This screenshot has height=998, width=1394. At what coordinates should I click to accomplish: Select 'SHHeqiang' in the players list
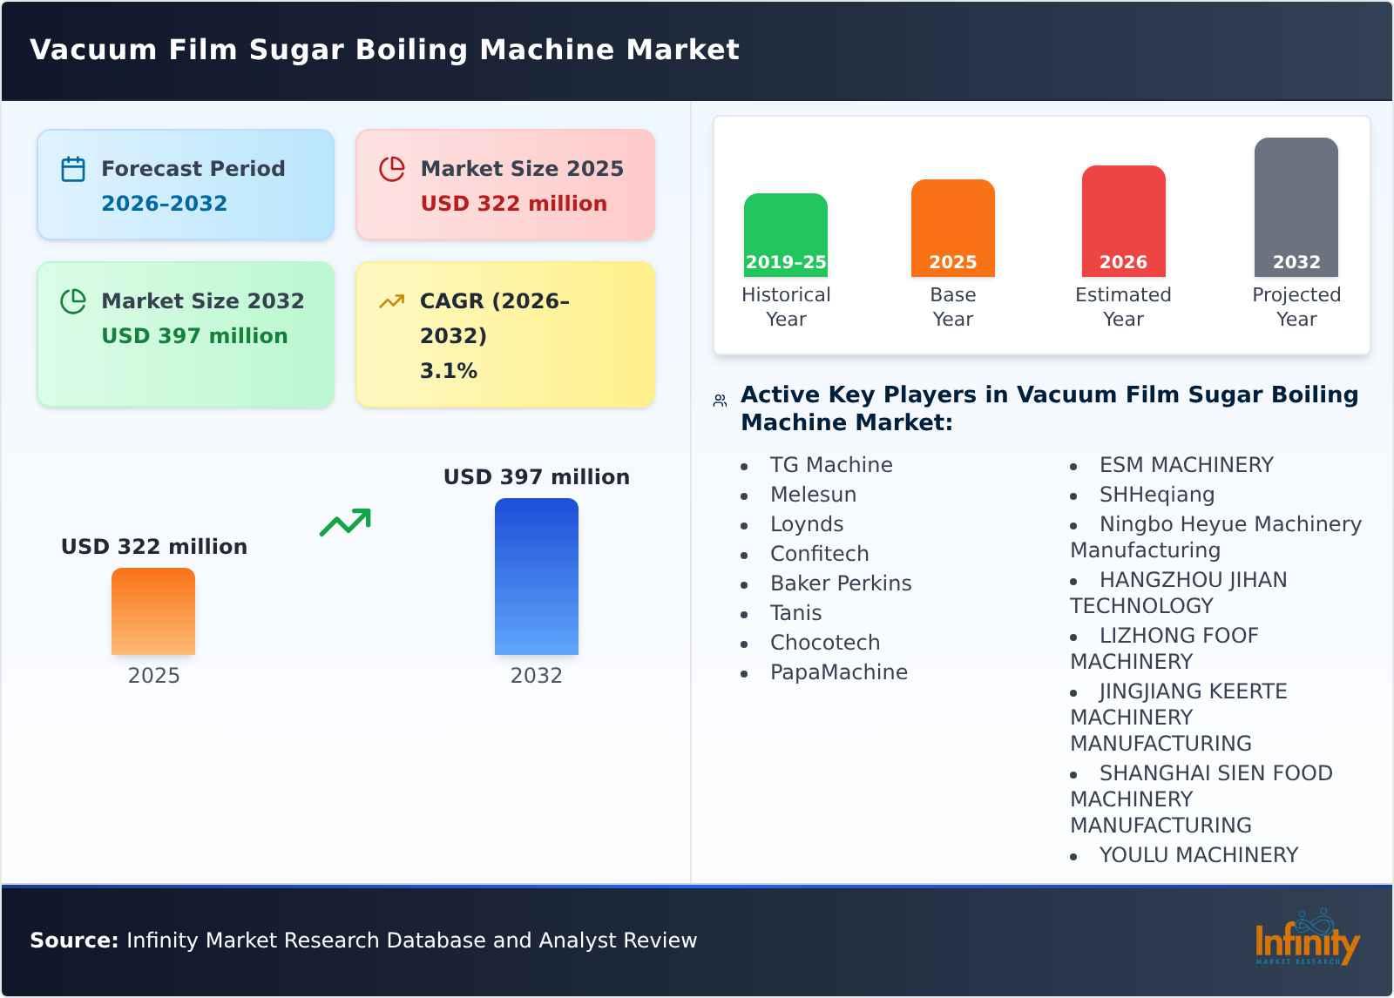[x=1157, y=495]
